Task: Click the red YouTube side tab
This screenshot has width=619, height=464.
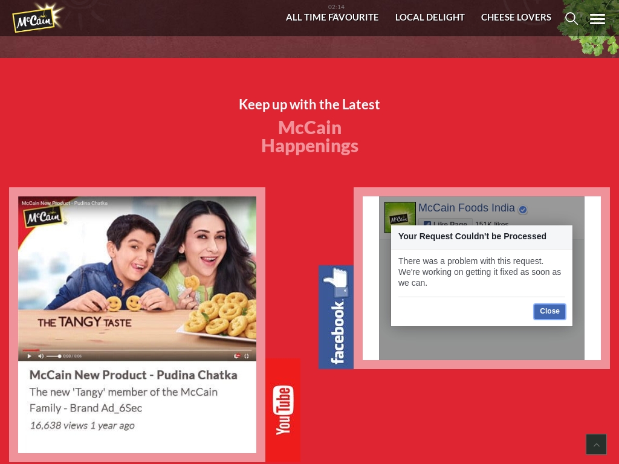Action: [x=283, y=410]
